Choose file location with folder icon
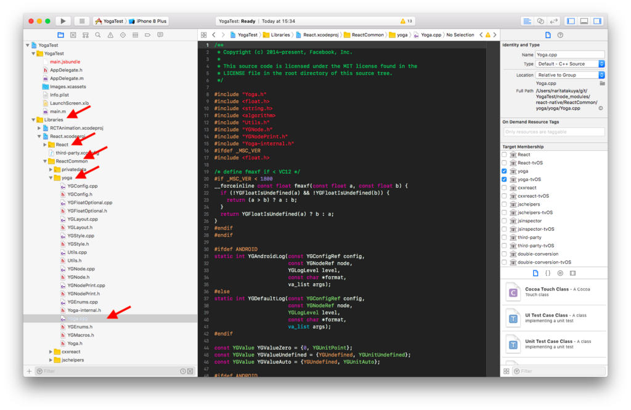The height and width of the screenshot is (410, 631). pyautogui.click(x=602, y=83)
